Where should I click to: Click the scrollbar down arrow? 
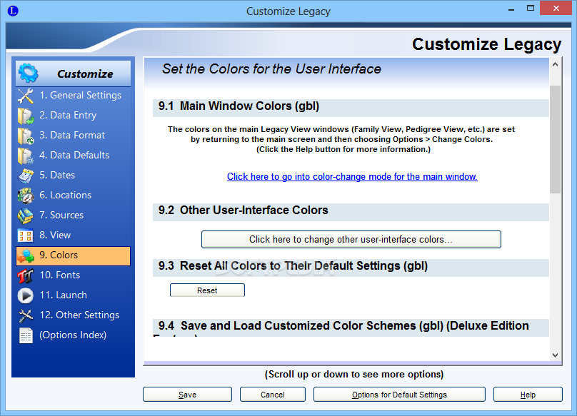[556, 355]
